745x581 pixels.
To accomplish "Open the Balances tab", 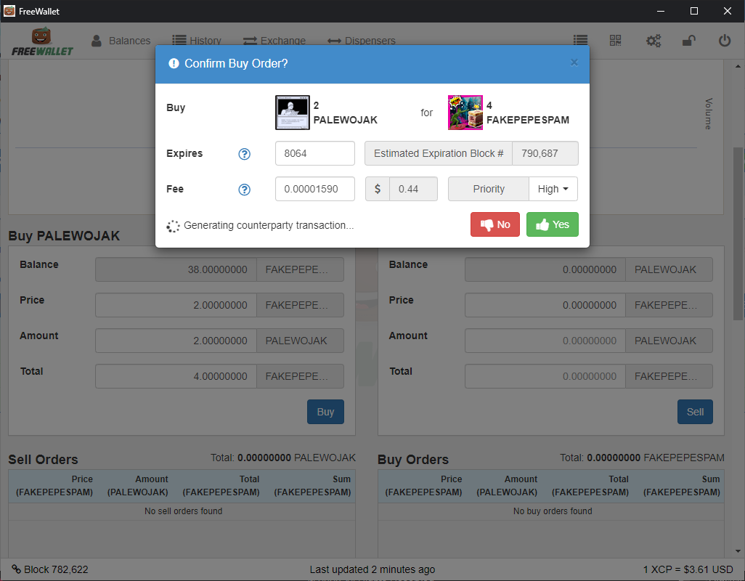I will pos(121,41).
